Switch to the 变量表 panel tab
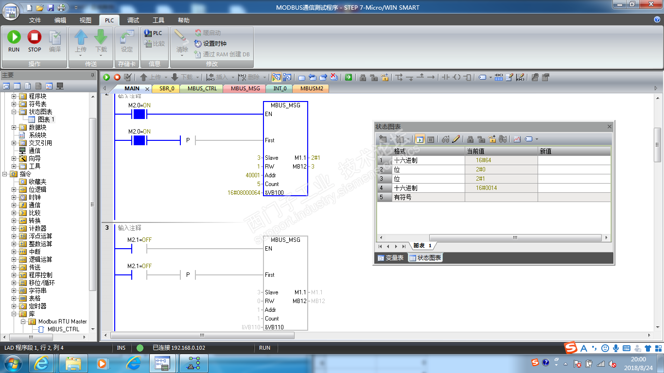This screenshot has height=373, width=664. click(390, 258)
